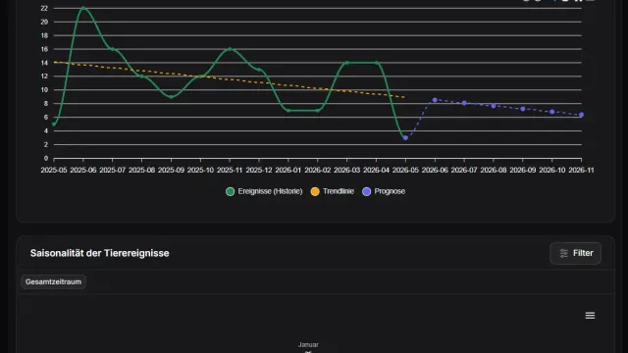
Task: Click the orange Trendlinie legend marker
Action: click(x=315, y=192)
